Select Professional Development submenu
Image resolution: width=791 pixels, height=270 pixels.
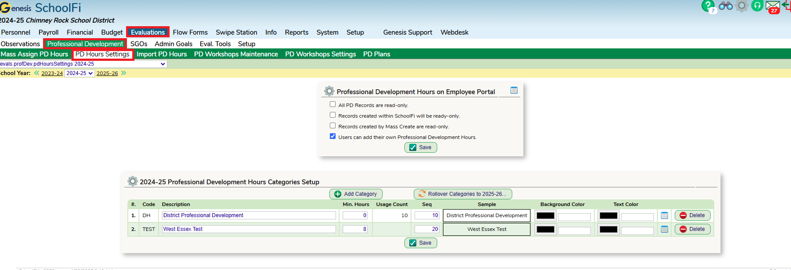pyautogui.click(x=85, y=44)
